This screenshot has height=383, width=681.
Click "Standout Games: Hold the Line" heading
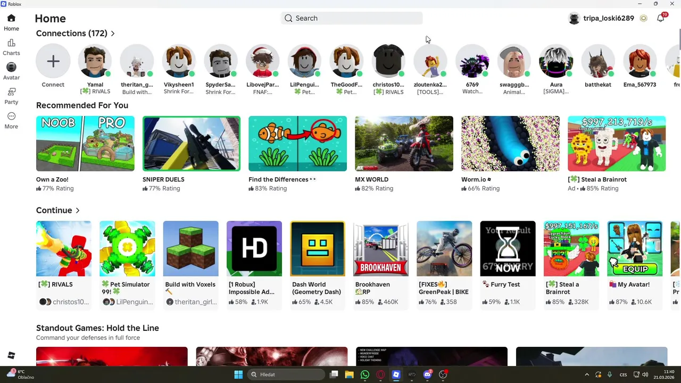click(x=97, y=328)
